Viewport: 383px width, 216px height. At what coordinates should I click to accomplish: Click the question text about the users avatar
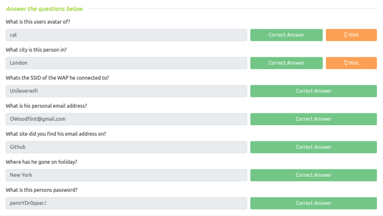coord(38,22)
